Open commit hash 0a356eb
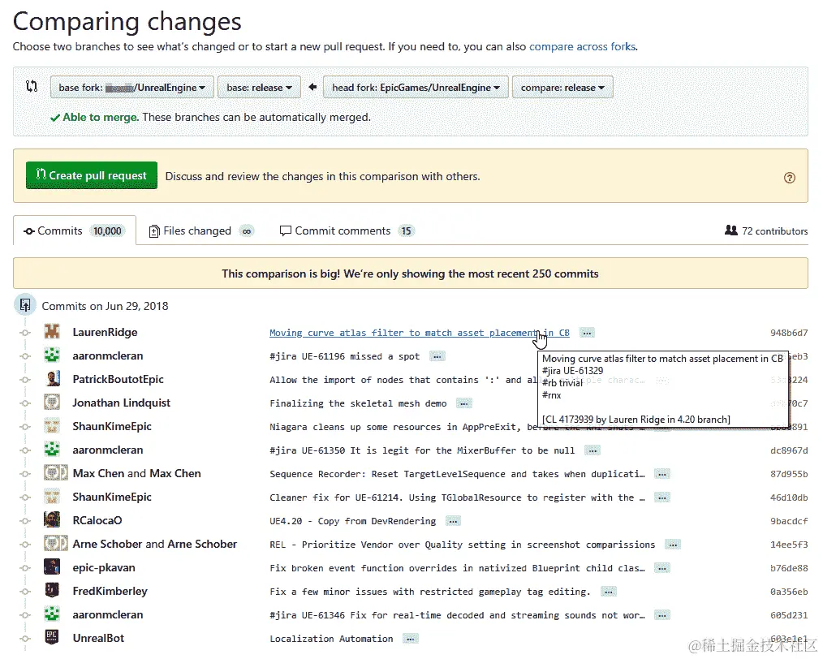This screenshot has height=659, width=823. coord(789,592)
